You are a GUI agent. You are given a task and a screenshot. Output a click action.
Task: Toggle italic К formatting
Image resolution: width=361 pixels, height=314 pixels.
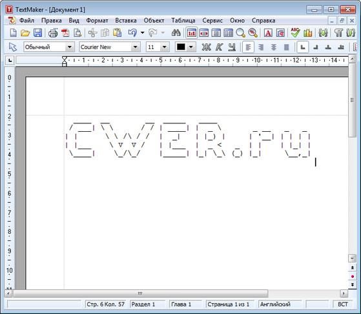[x=219, y=47]
